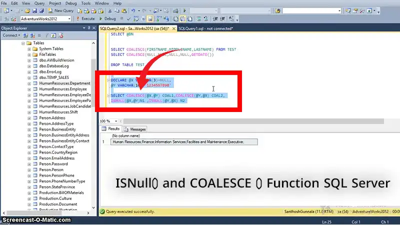Switch to the Messages results tab
The image size is (400, 225).
pos(135,129)
